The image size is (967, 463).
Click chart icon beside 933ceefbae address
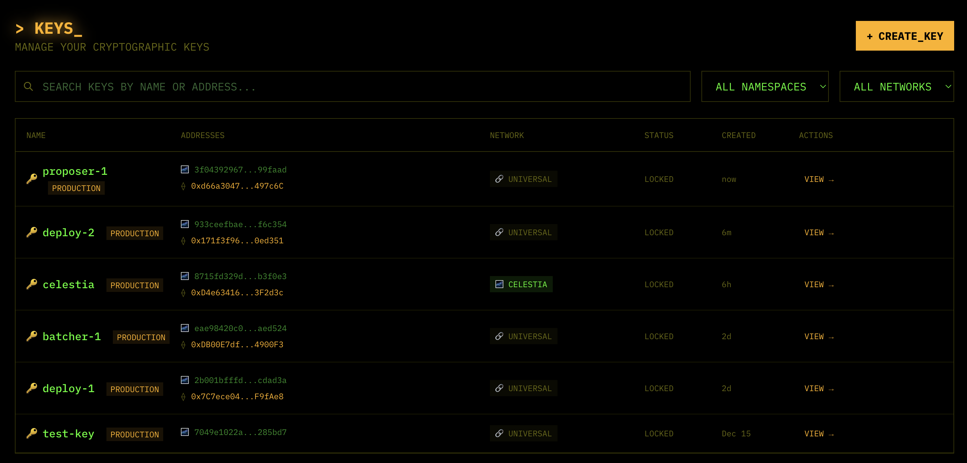[185, 224]
